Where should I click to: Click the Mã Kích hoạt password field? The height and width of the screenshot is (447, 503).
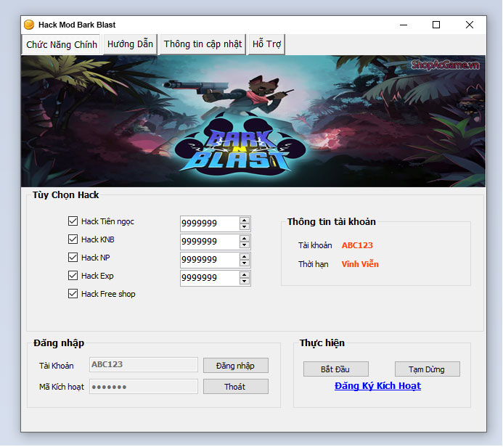click(144, 386)
